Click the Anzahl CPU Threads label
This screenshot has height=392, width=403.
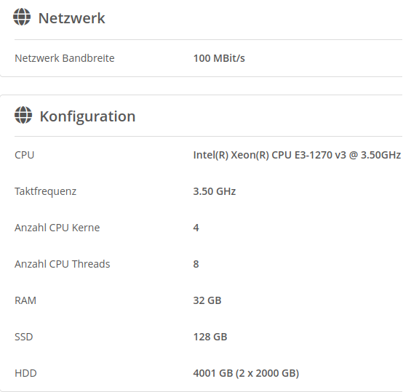[63, 264]
